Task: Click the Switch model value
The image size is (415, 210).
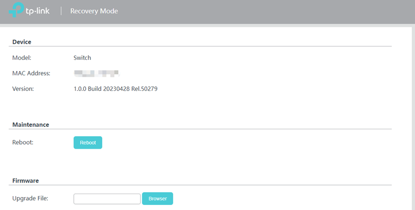Action: [x=82, y=58]
